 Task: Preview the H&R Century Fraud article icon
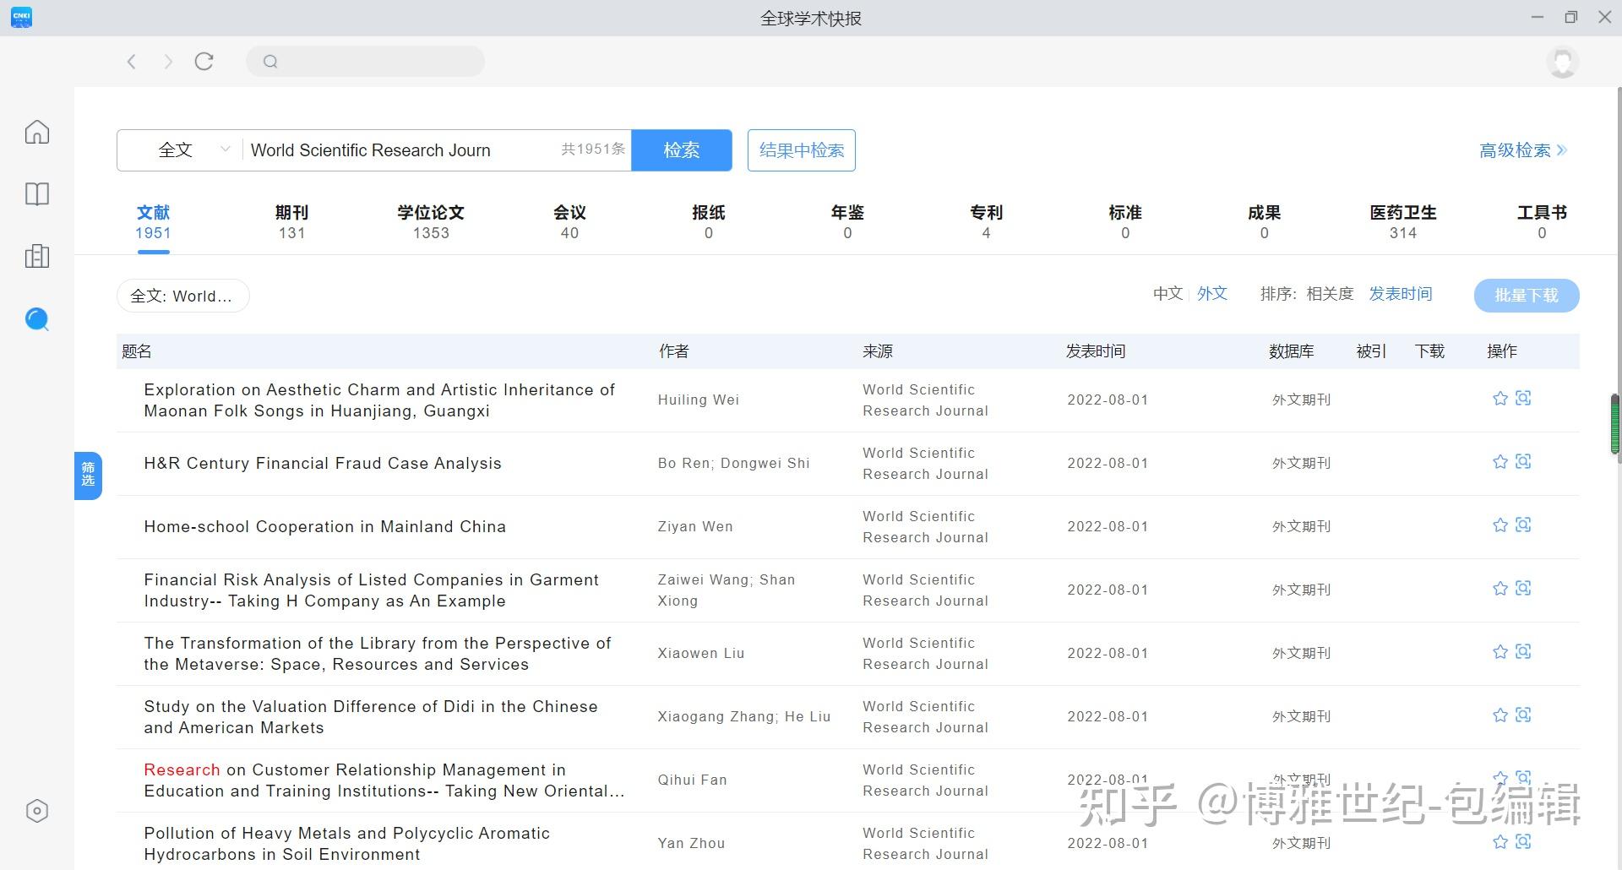tap(1523, 461)
